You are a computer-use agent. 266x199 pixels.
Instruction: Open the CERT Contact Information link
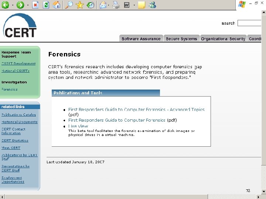[13, 131]
